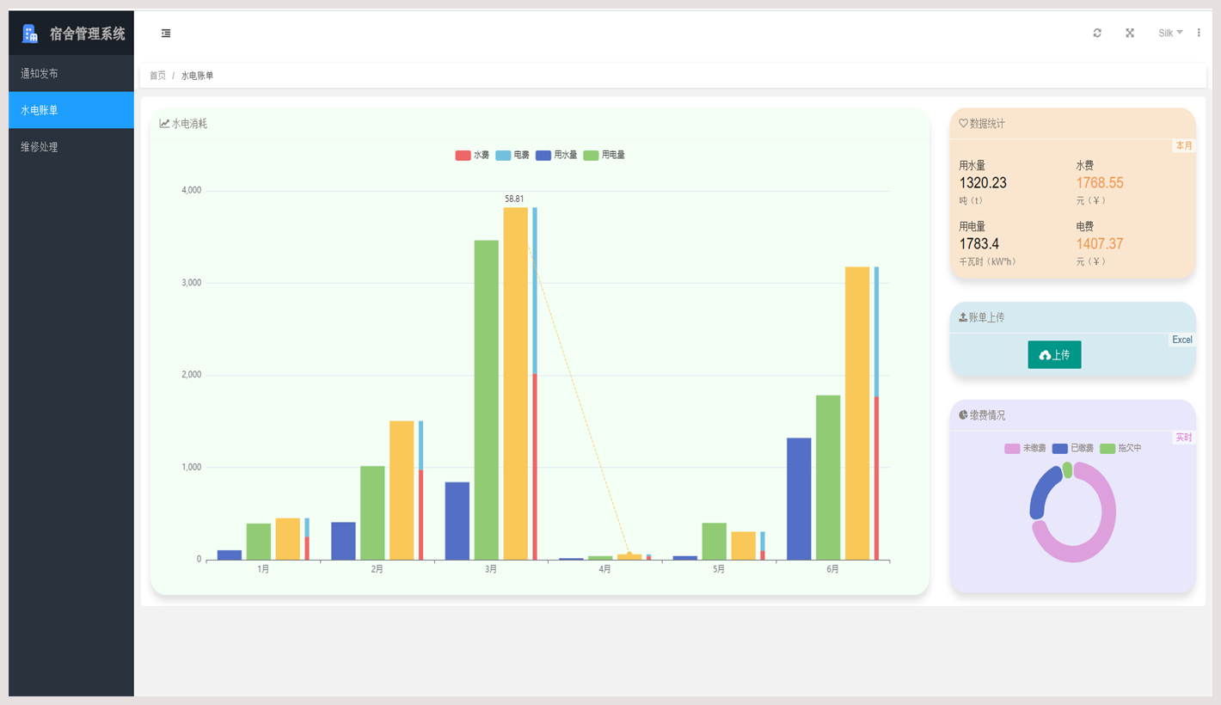
Task: Enter fullscreen with the expand icon
Action: click(x=1130, y=33)
